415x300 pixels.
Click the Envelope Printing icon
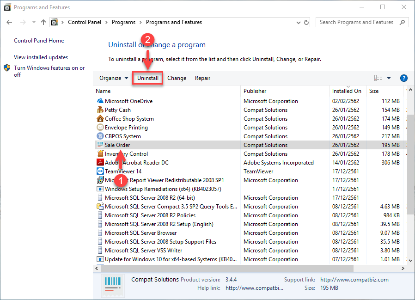click(x=100, y=128)
